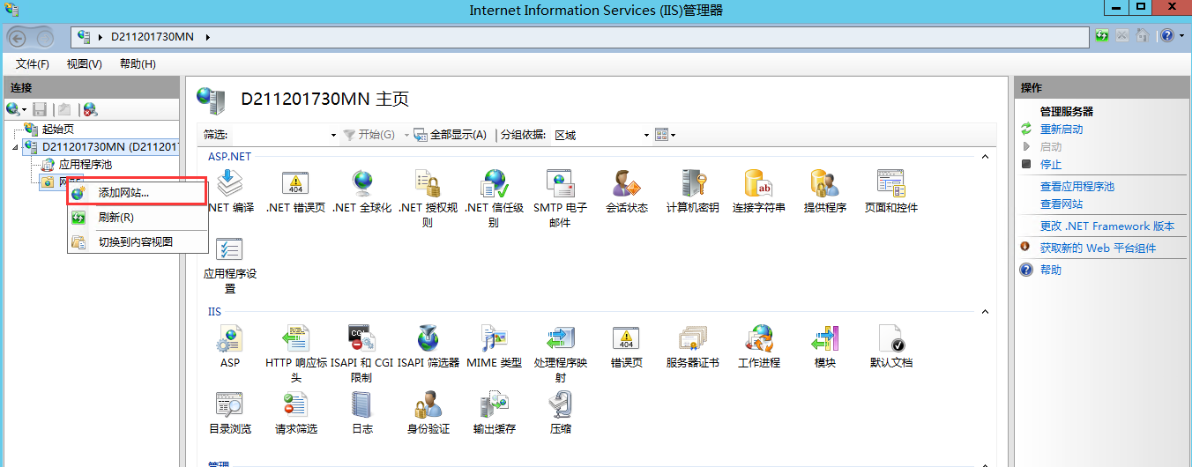
Task: Collapse the IIS group section
Action: point(985,312)
